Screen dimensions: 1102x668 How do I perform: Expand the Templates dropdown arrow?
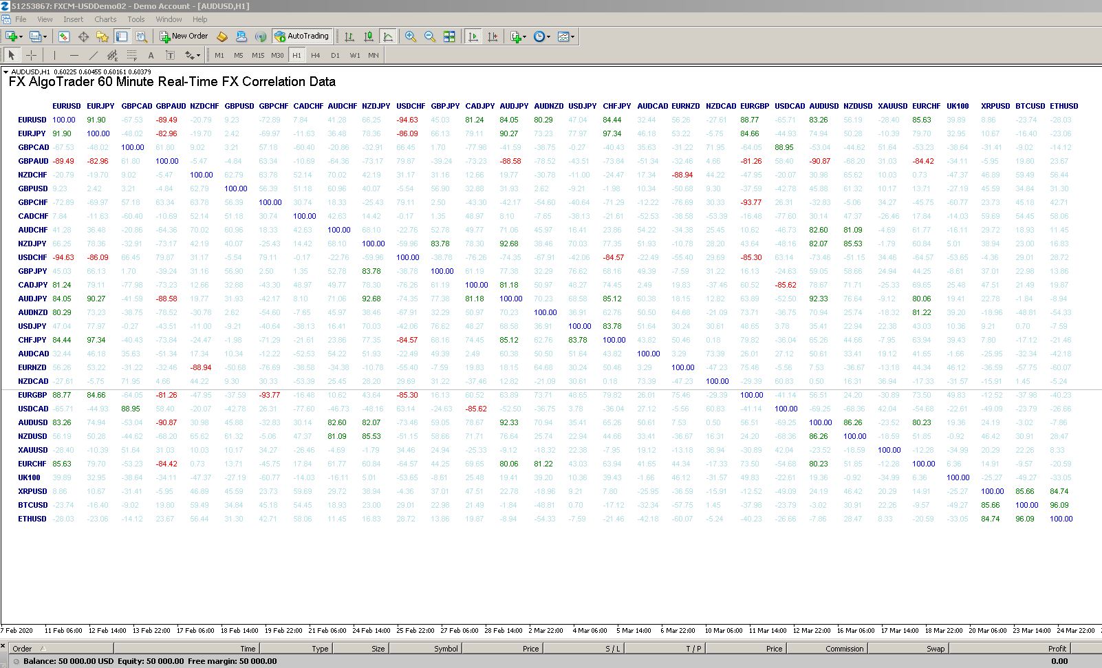point(572,36)
